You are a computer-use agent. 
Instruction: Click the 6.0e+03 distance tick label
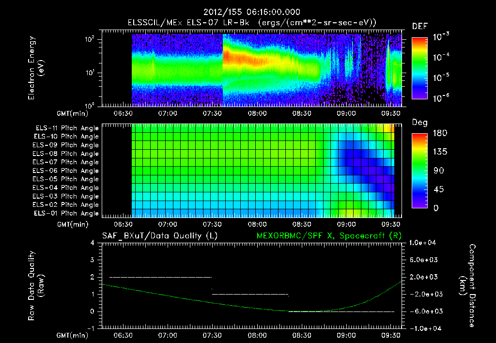pyautogui.click(x=423, y=260)
